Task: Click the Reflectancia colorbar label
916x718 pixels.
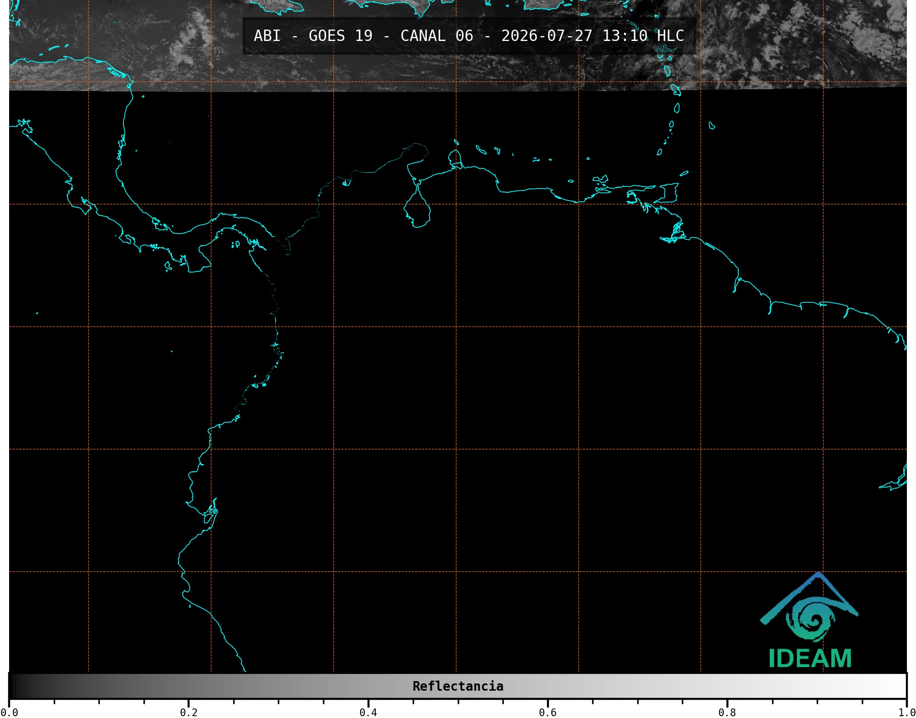Action: (458, 686)
